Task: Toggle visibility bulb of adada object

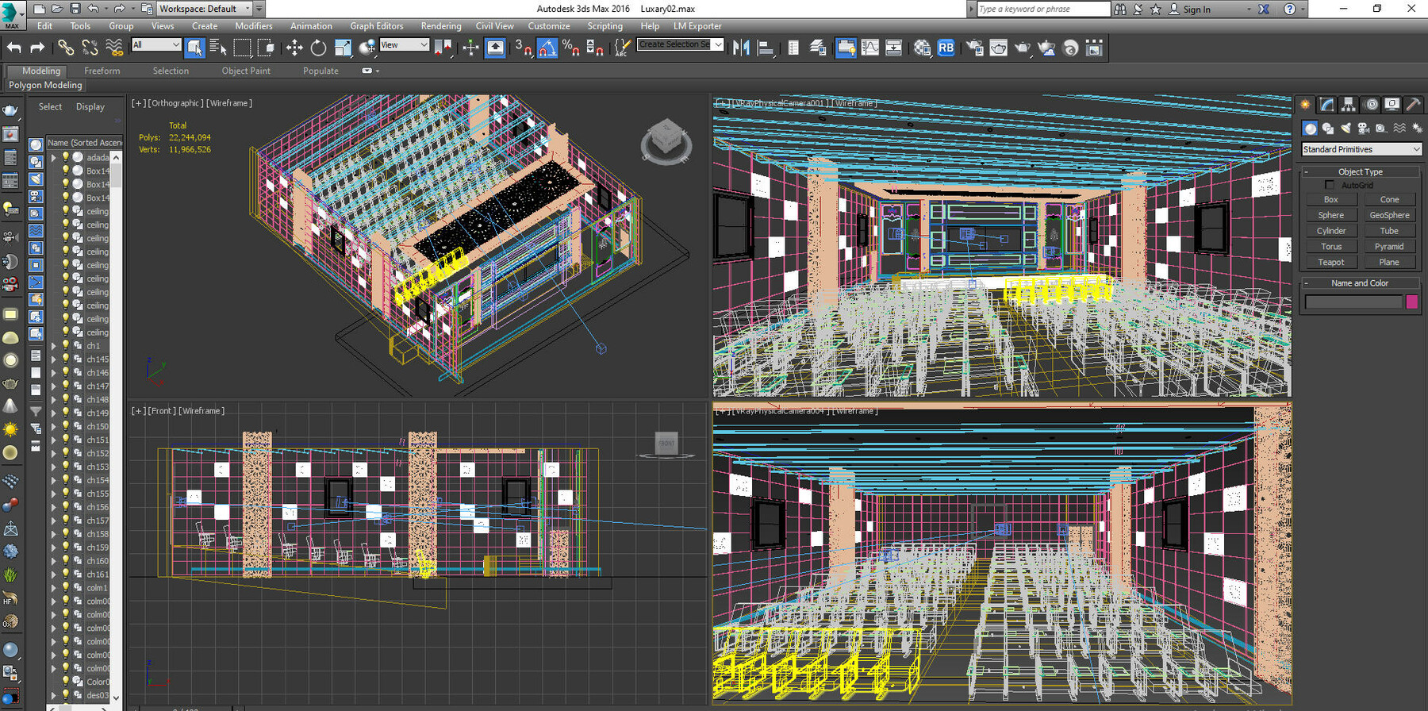Action: click(x=66, y=157)
